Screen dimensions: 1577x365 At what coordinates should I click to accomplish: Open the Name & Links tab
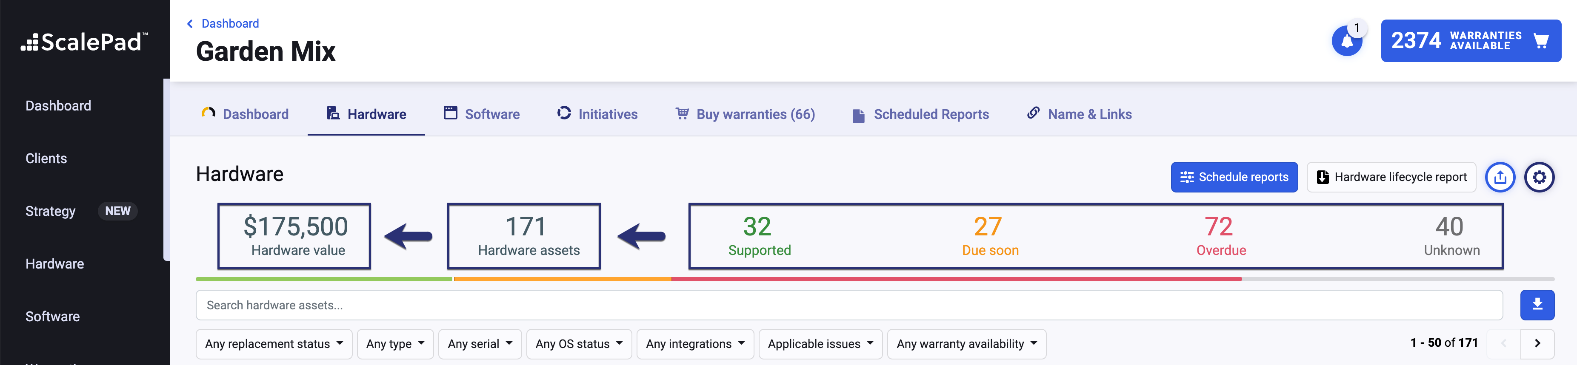tap(1079, 114)
